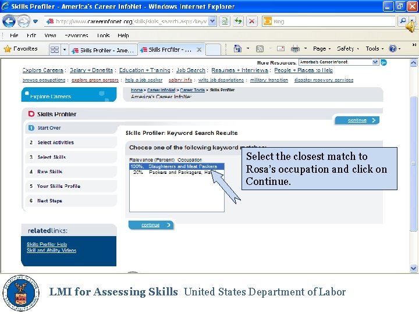Click the blue Help question mark icon

point(393,49)
